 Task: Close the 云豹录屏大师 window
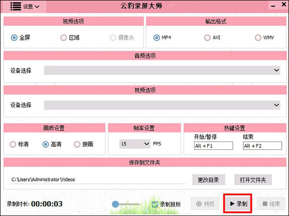284,4
